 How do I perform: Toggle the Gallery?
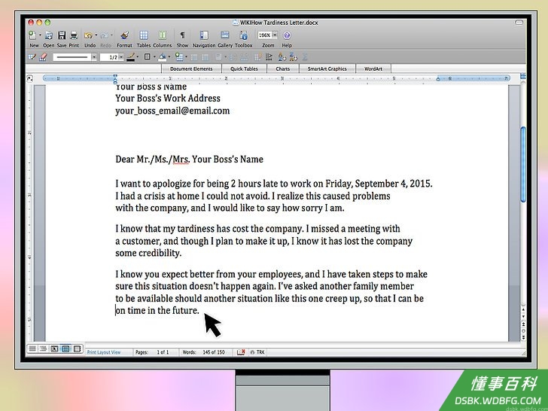(225, 35)
